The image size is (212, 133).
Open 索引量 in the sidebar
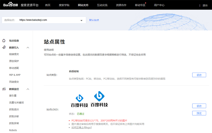coord(13,96)
